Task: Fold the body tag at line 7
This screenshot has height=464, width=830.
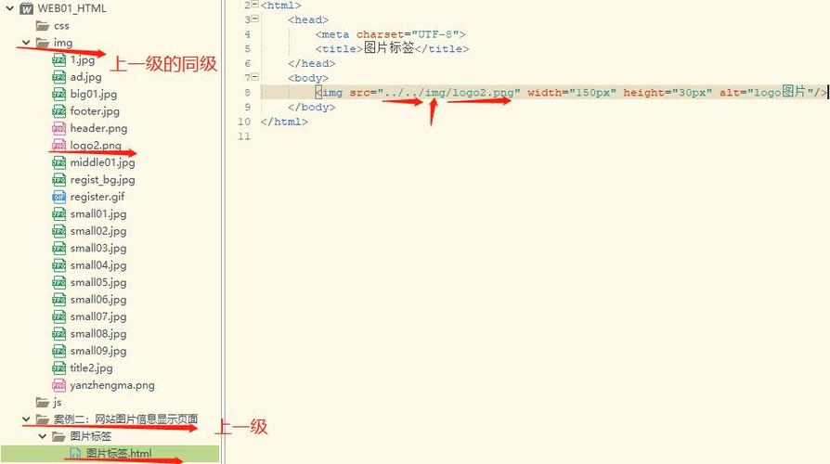Action: click(x=255, y=77)
